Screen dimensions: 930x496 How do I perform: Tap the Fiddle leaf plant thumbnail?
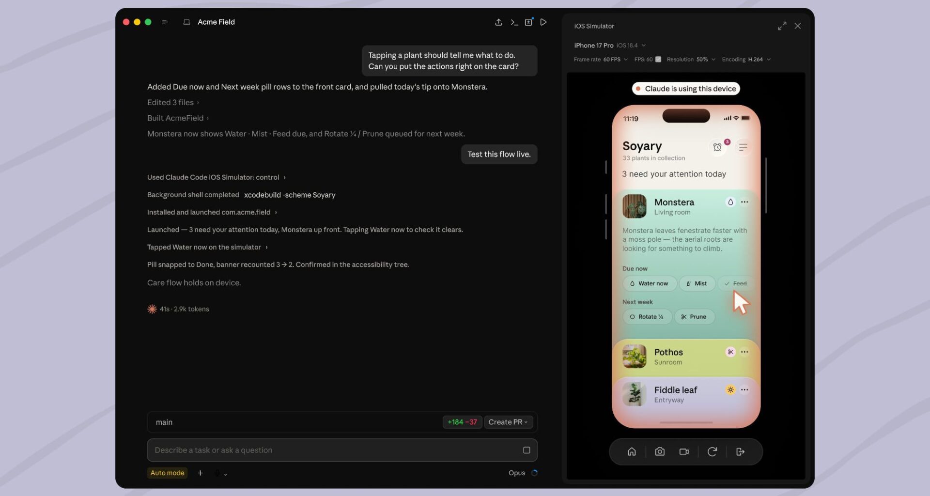634,394
